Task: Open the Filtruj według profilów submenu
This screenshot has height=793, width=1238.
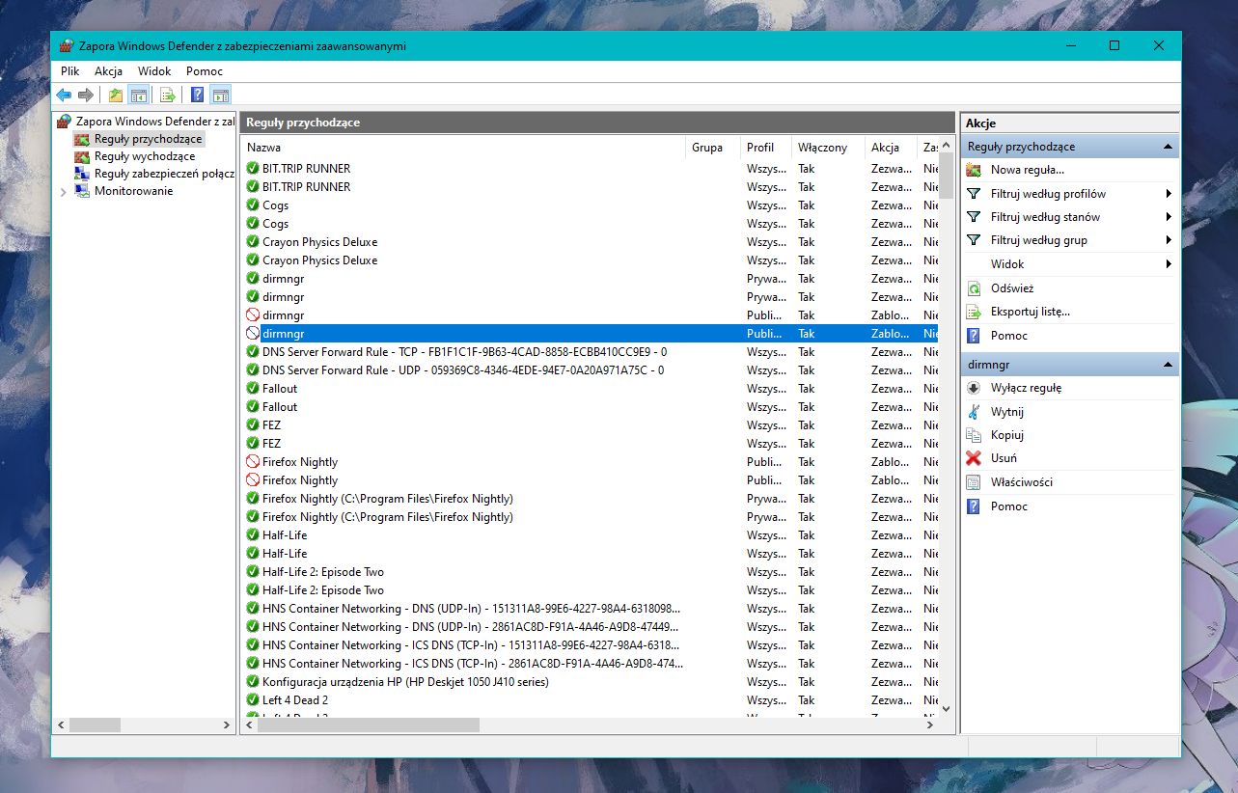Action: click(1069, 194)
